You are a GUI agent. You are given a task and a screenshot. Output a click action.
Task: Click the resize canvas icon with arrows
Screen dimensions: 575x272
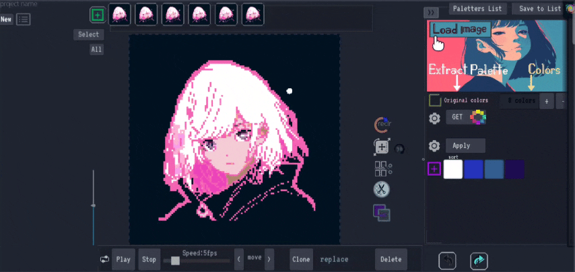coord(382,147)
